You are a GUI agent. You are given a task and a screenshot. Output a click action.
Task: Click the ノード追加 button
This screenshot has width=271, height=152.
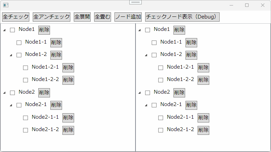(x=128, y=17)
